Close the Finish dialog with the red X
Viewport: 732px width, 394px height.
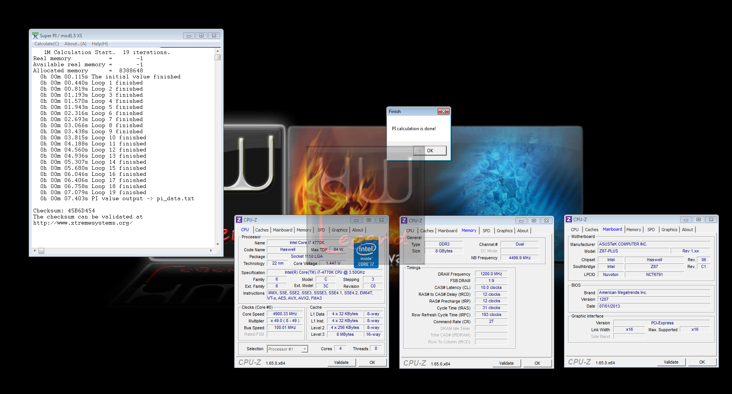click(x=443, y=111)
